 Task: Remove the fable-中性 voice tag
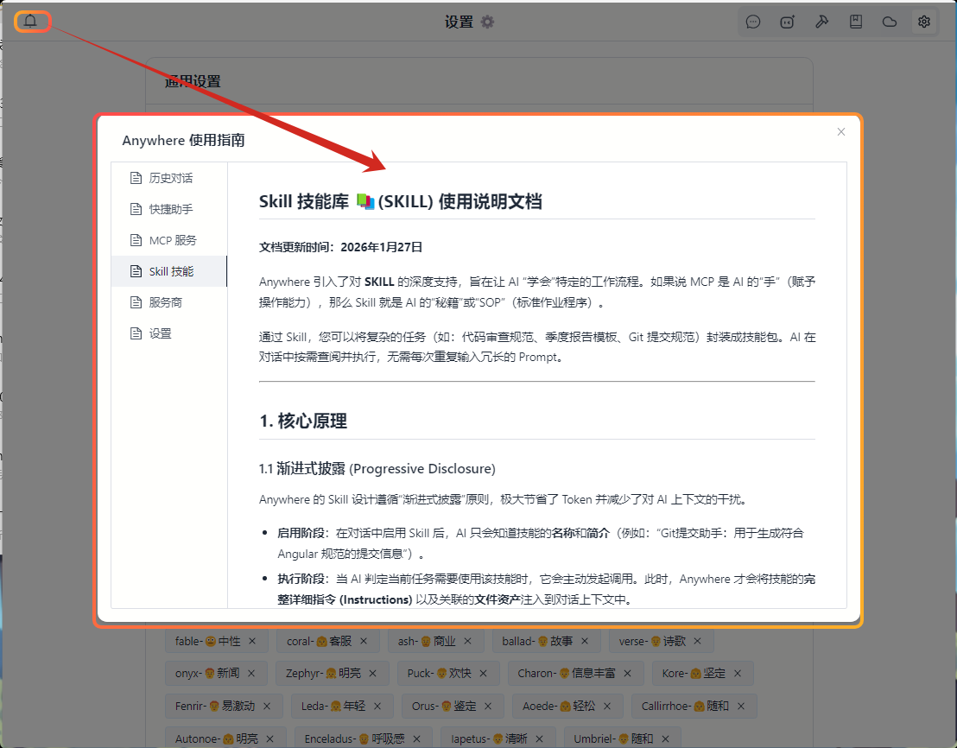[x=252, y=641]
